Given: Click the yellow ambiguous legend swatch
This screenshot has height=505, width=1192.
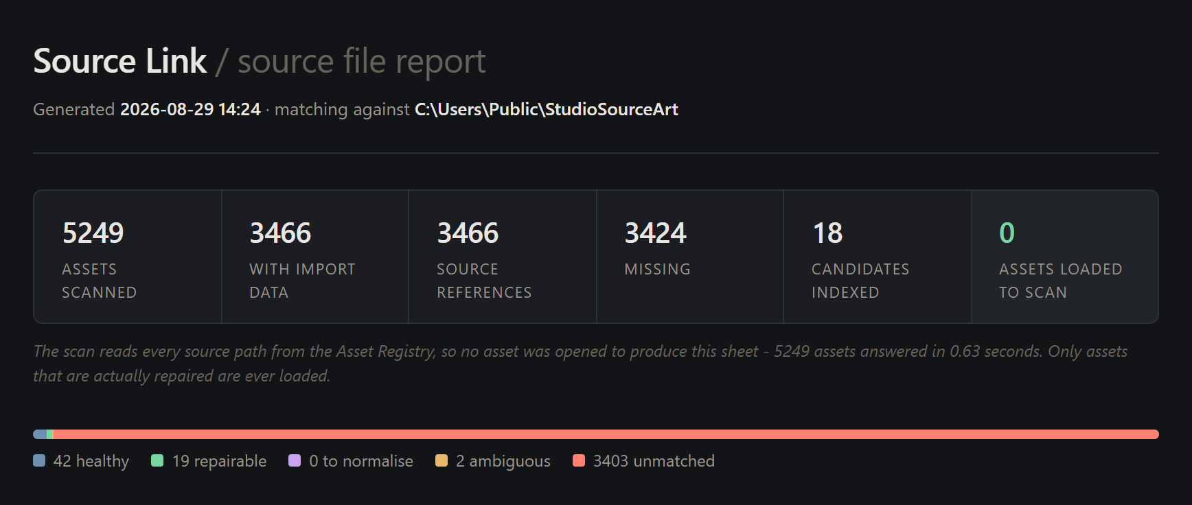Looking at the screenshot, I should point(442,460).
